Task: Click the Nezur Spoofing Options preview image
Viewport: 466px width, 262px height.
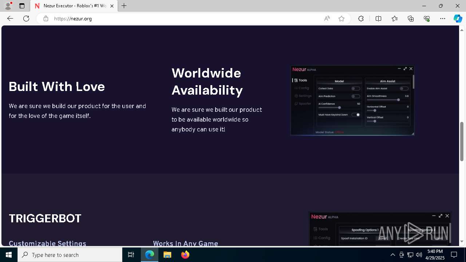Action: tap(380, 229)
